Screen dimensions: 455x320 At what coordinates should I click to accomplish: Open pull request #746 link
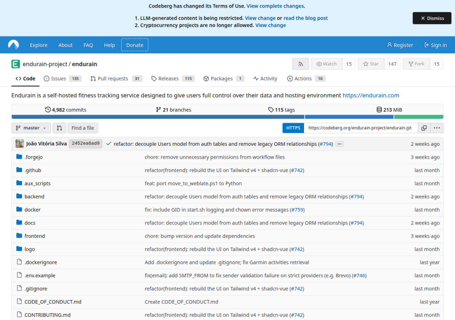pos(359,276)
